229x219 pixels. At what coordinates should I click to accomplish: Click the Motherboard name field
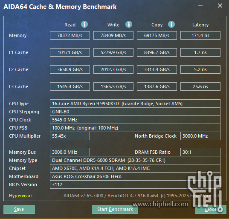(x=135, y=176)
